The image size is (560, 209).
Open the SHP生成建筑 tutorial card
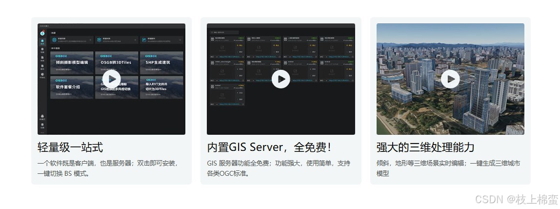[161, 63]
